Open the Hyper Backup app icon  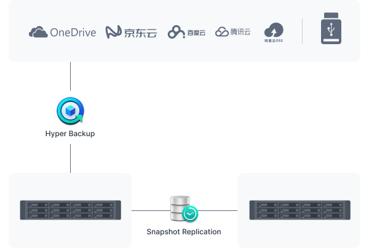click(x=70, y=111)
